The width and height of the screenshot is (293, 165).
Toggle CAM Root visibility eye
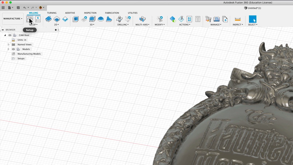coord(10,35)
